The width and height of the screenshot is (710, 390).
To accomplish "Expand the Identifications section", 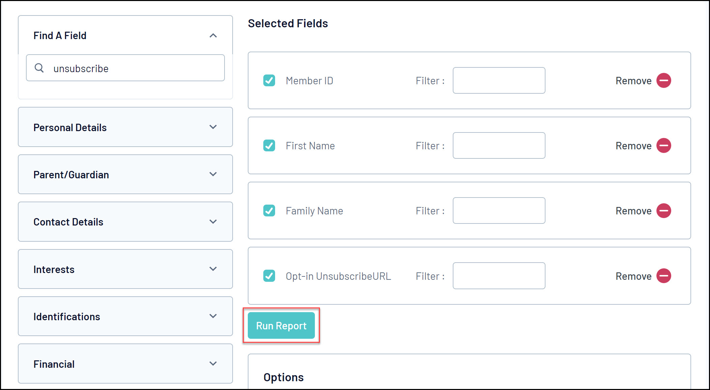I will pyautogui.click(x=213, y=316).
